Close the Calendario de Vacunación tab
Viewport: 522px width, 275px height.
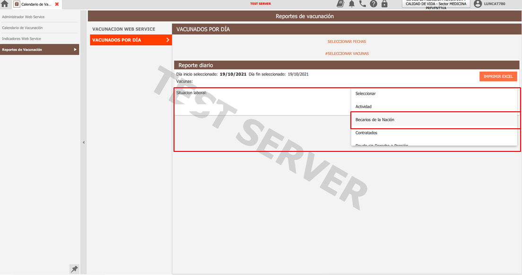57,4
